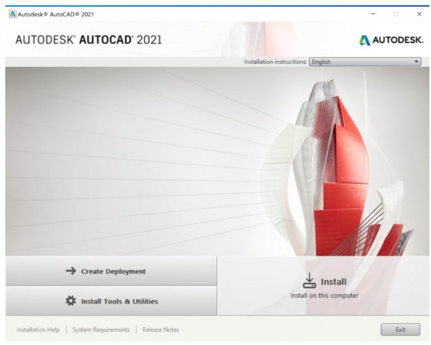Click the AutoCAD app icon in title bar
Image resolution: width=431 pixels, height=345 pixels.
tap(12, 14)
